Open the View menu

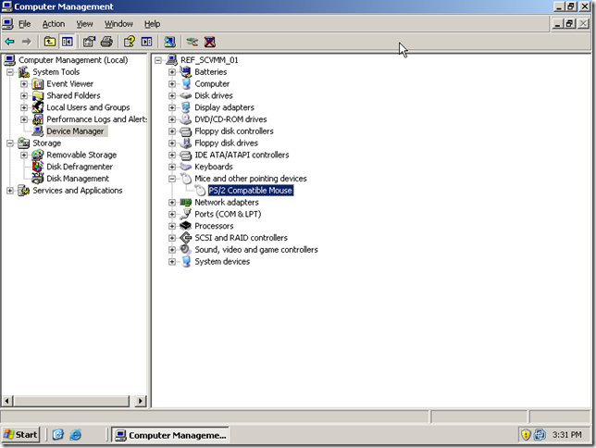coord(84,24)
